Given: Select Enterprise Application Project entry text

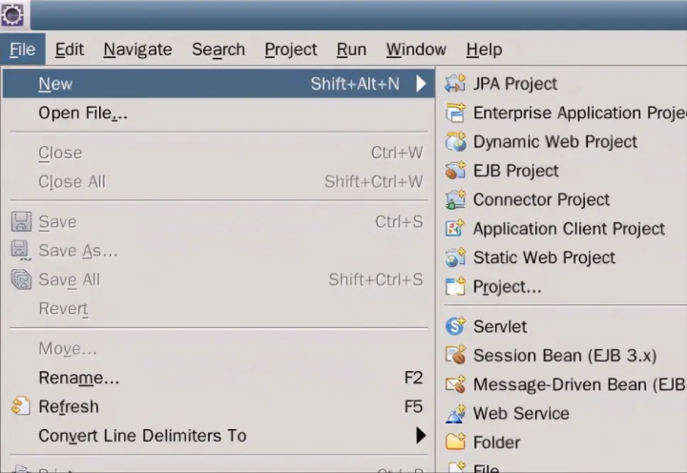Looking at the screenshot, I should [x=580, y=113].
